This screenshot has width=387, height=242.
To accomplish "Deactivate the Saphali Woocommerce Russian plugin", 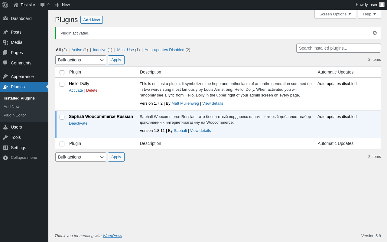I will click(78, 123).
